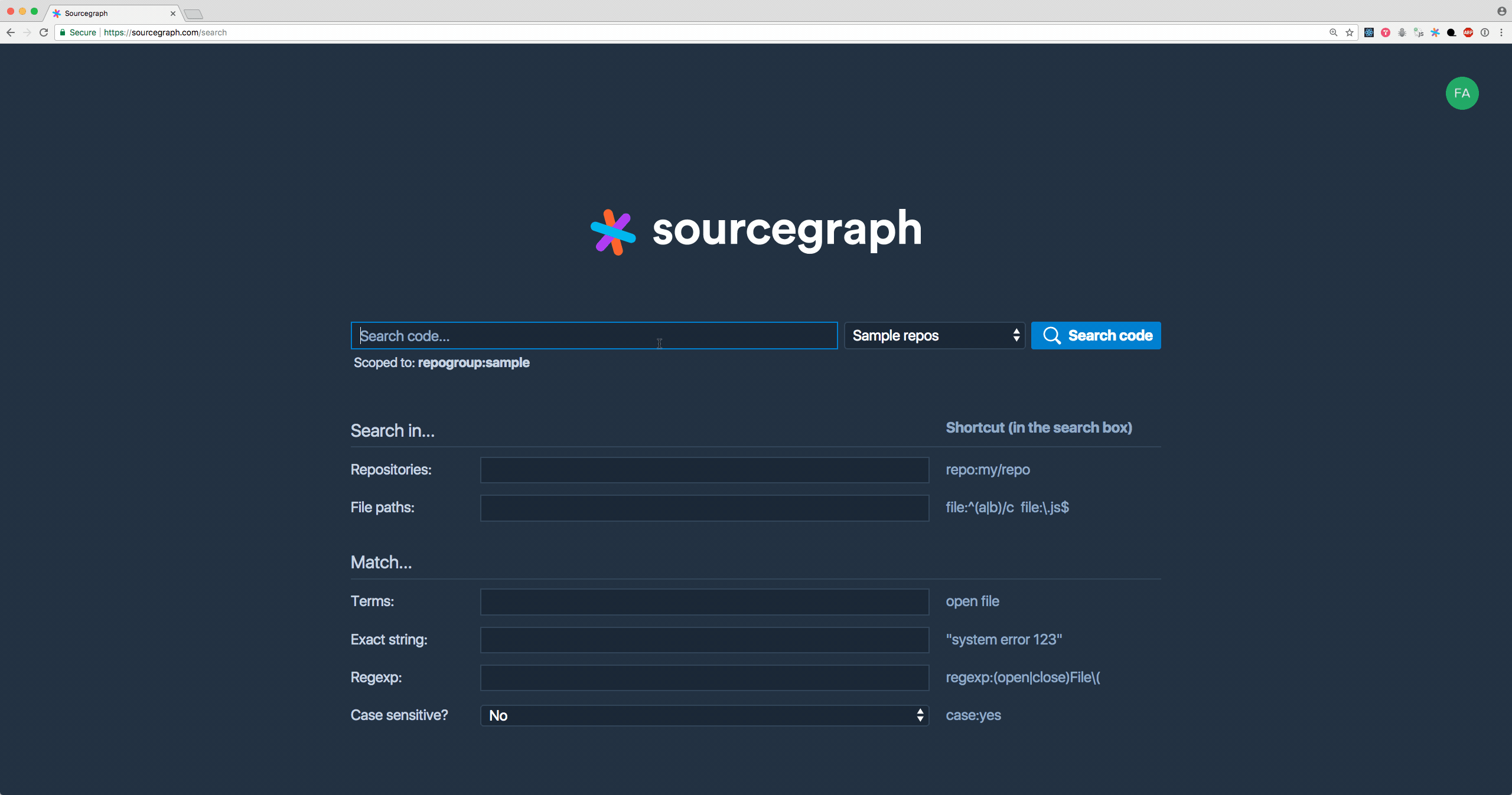This screenshot has height=795, width=1512.
Task: Click the FA profile avatar
Action: [1462, 93]
